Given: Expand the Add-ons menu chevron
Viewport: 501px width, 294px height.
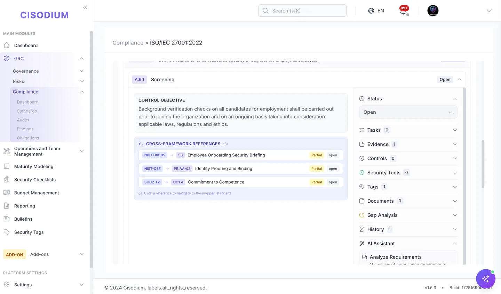Looking at the screenshot, I should click(x=82, y=254).
